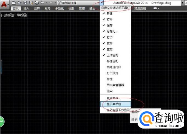Screen dimensions: 187x134
Task: Uncheck 重做 in the toolbar menu
Action: point(115,49)
